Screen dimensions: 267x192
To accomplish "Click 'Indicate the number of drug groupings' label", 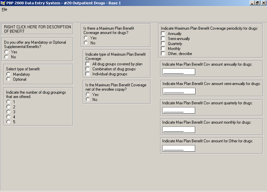I will [x=36, y=94].
